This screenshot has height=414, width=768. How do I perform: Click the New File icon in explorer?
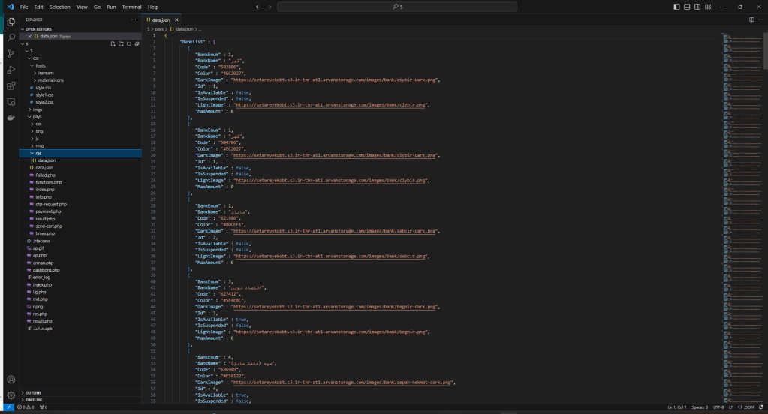pos(112,44)
